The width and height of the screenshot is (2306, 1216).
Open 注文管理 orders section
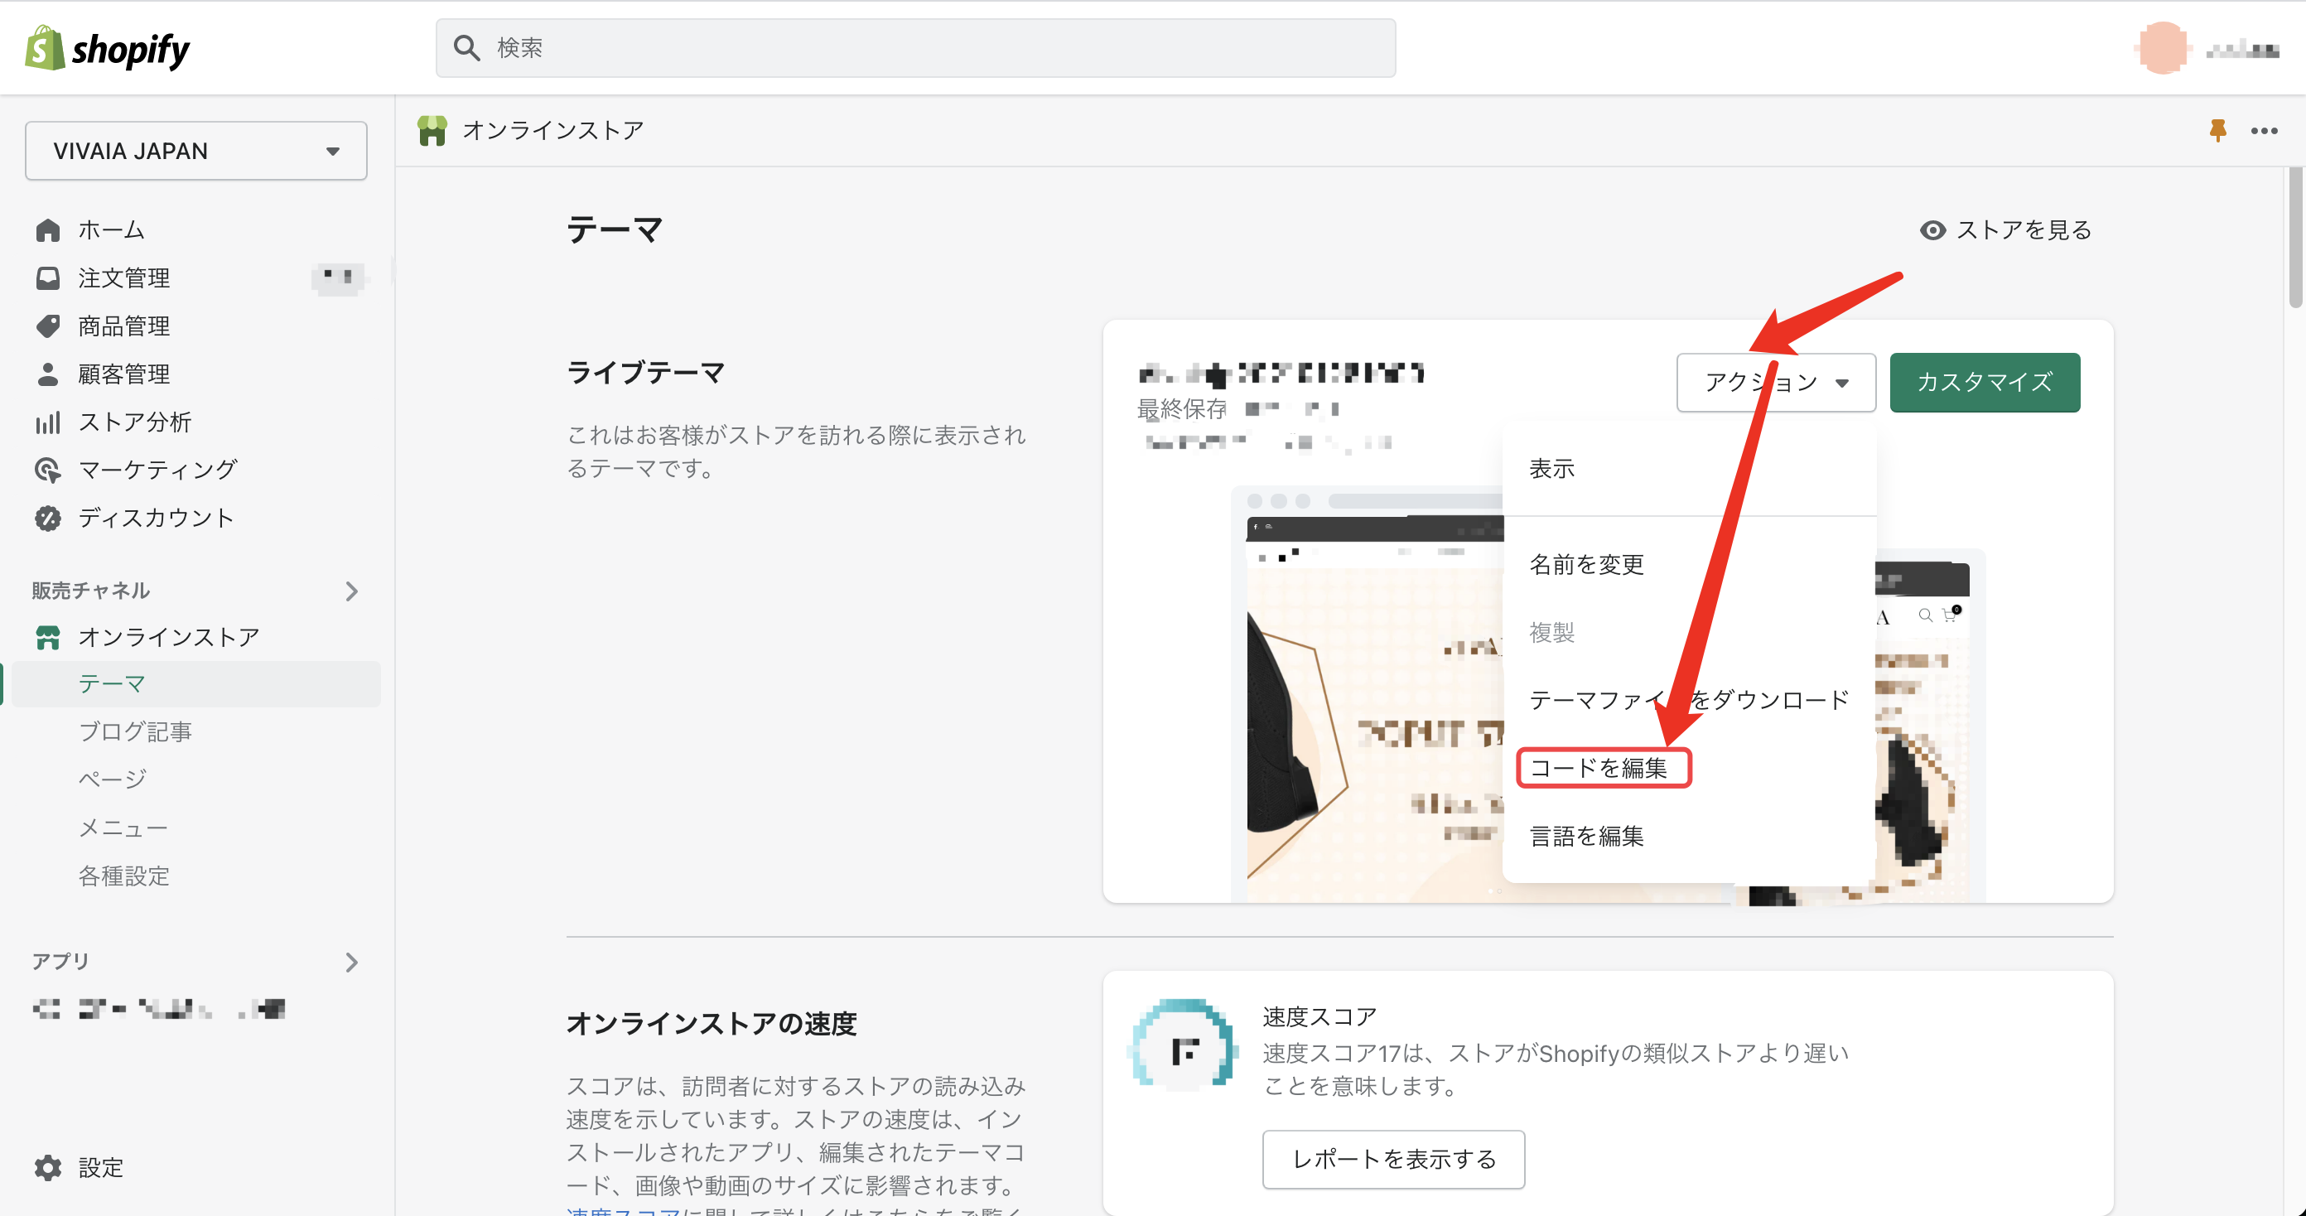[x=123, y=278]
